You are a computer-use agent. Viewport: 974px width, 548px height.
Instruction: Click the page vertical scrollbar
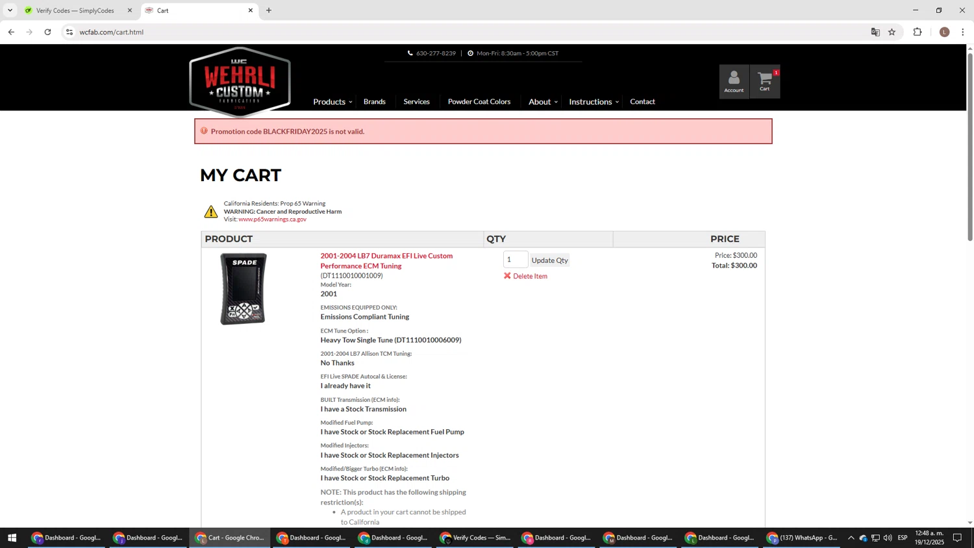point(970,147)
